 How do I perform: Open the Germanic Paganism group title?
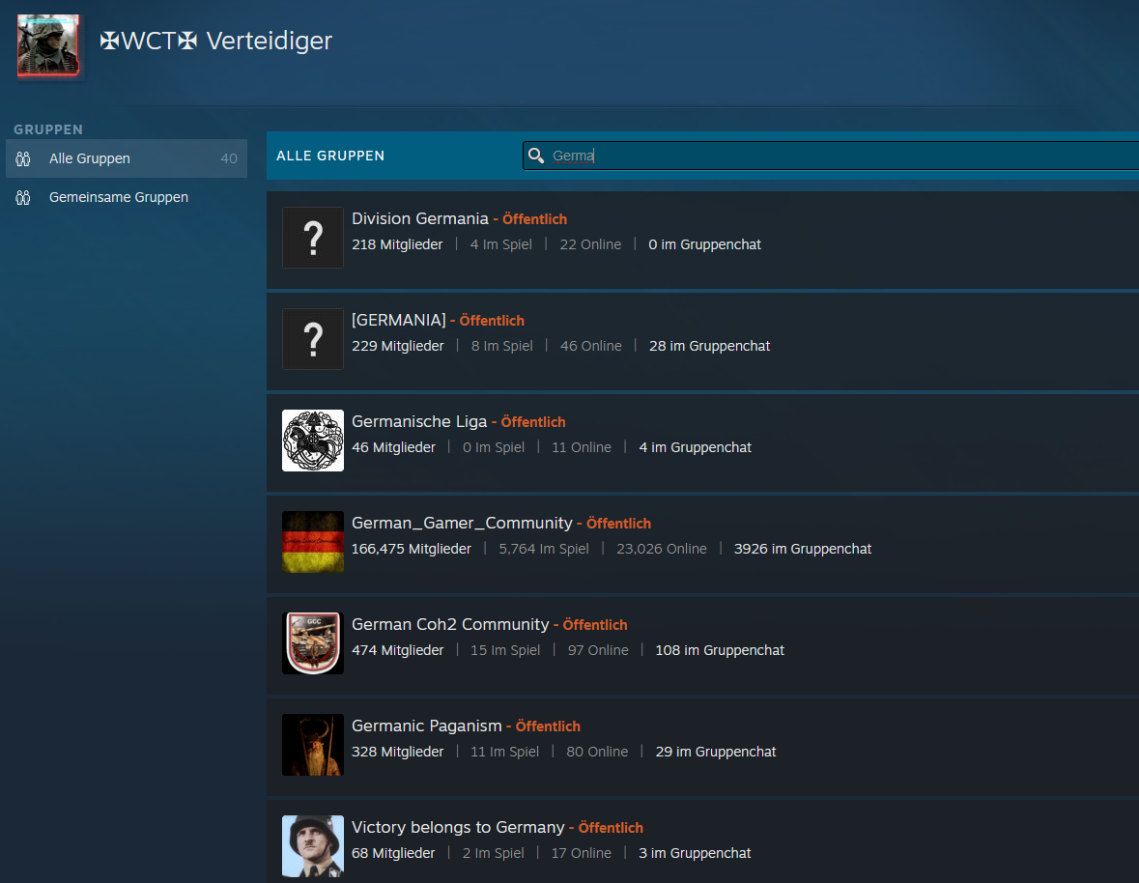pyautogui.click(x=426, y=726)
